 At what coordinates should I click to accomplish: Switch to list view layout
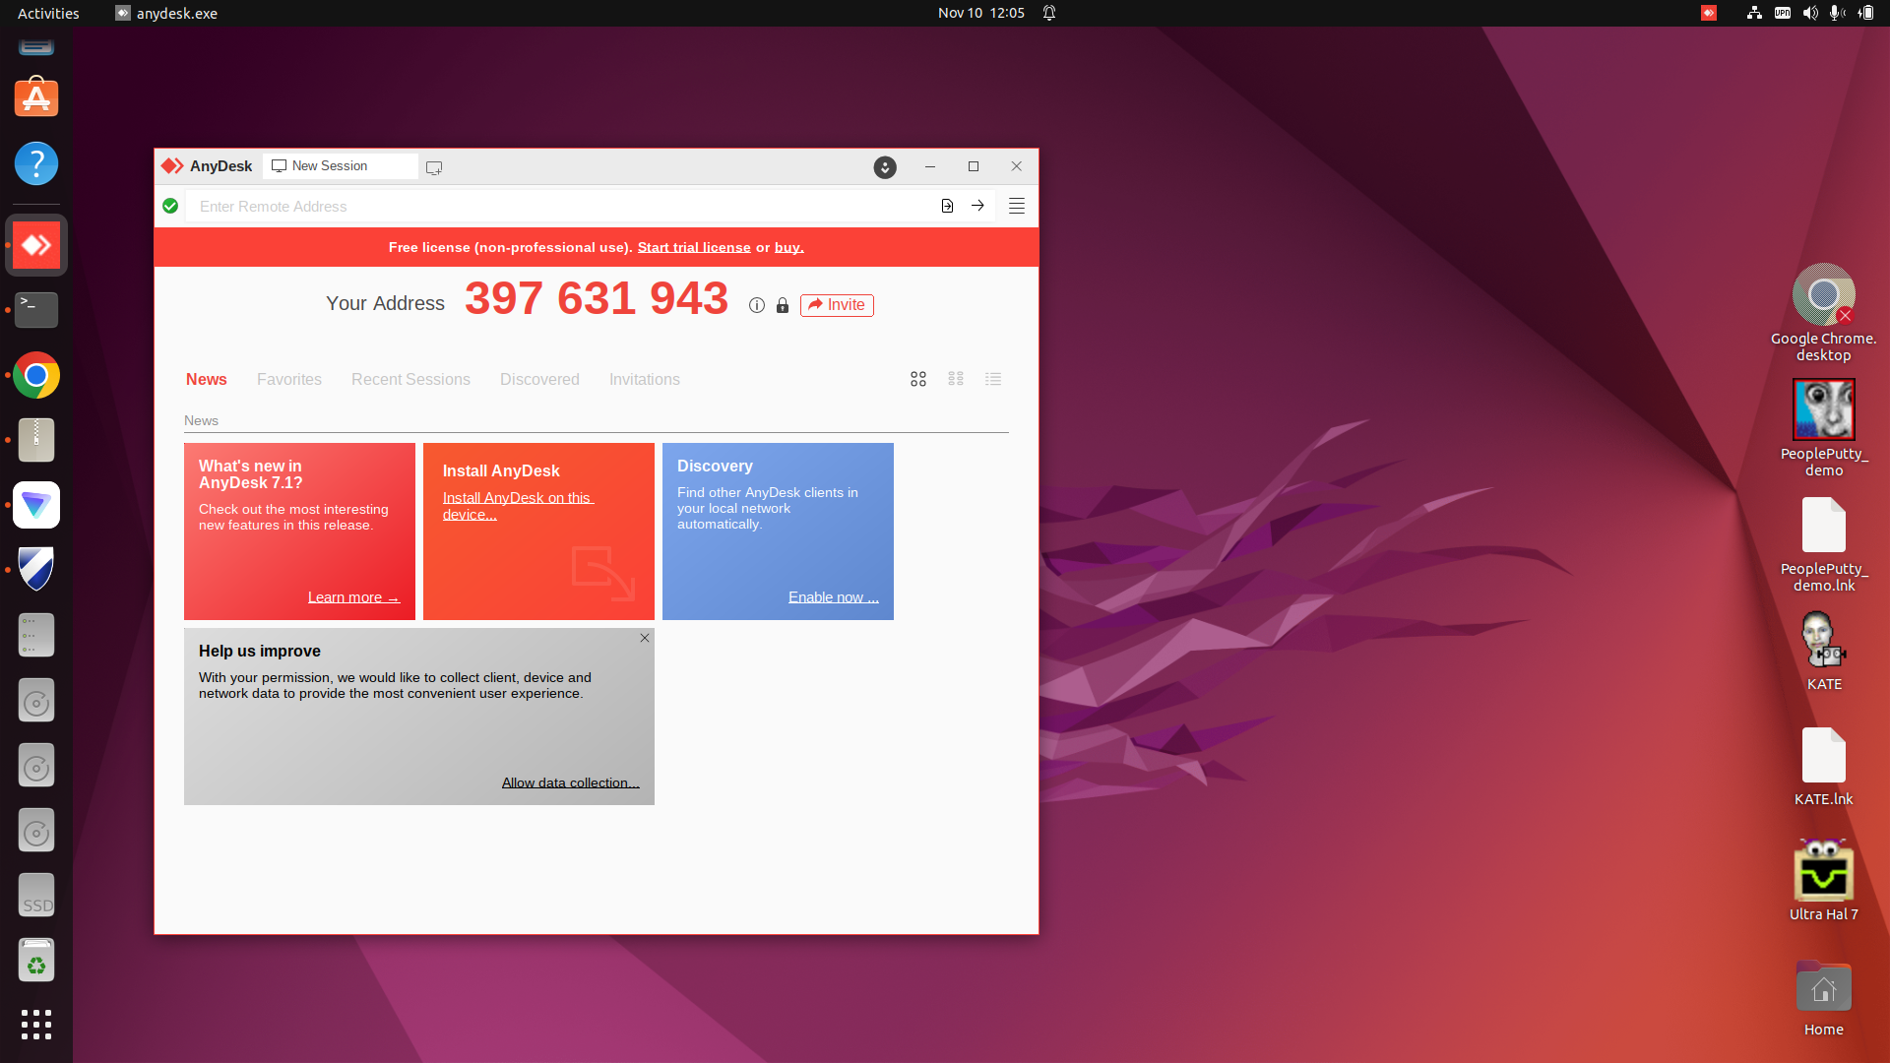[x=993, y=379]
